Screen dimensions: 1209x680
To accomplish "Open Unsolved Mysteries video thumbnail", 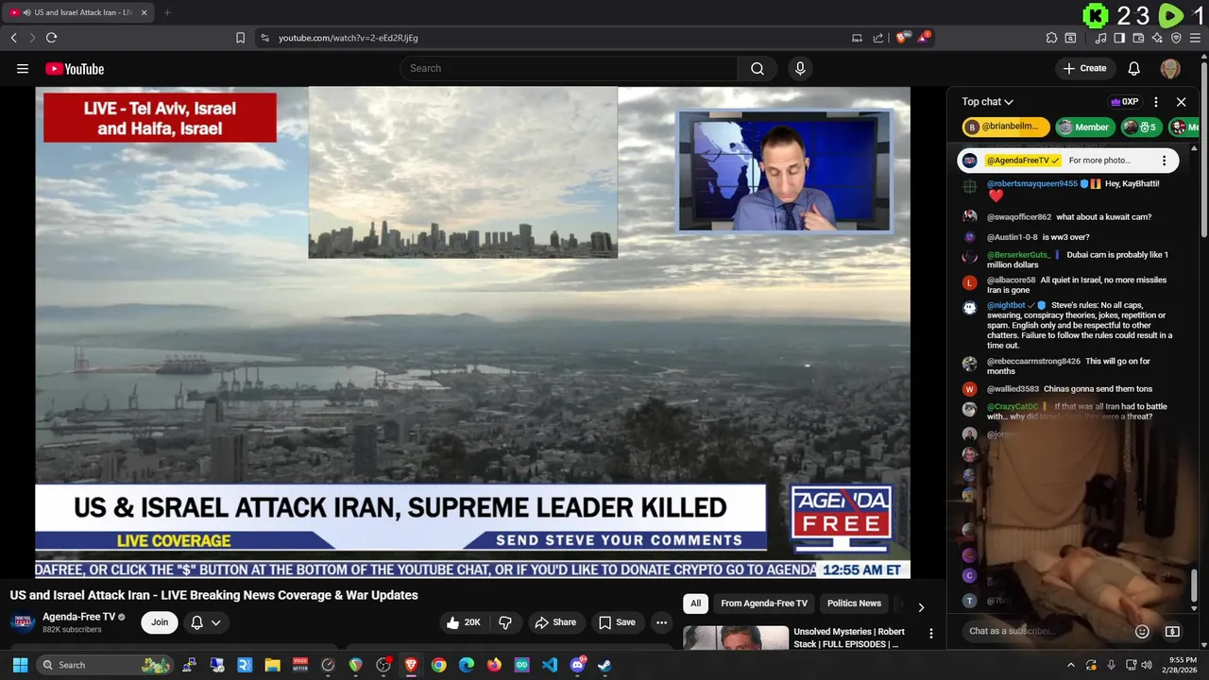I will click(x=736, y=637).
